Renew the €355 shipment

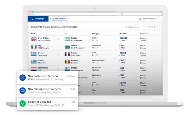[x=143, y=78]
